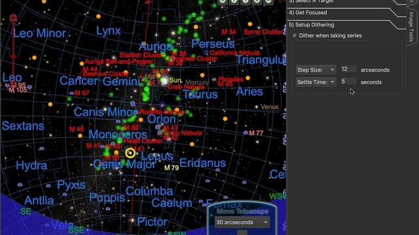
Task: Click the Columba constellation name
Action: (x=149, y=191)
